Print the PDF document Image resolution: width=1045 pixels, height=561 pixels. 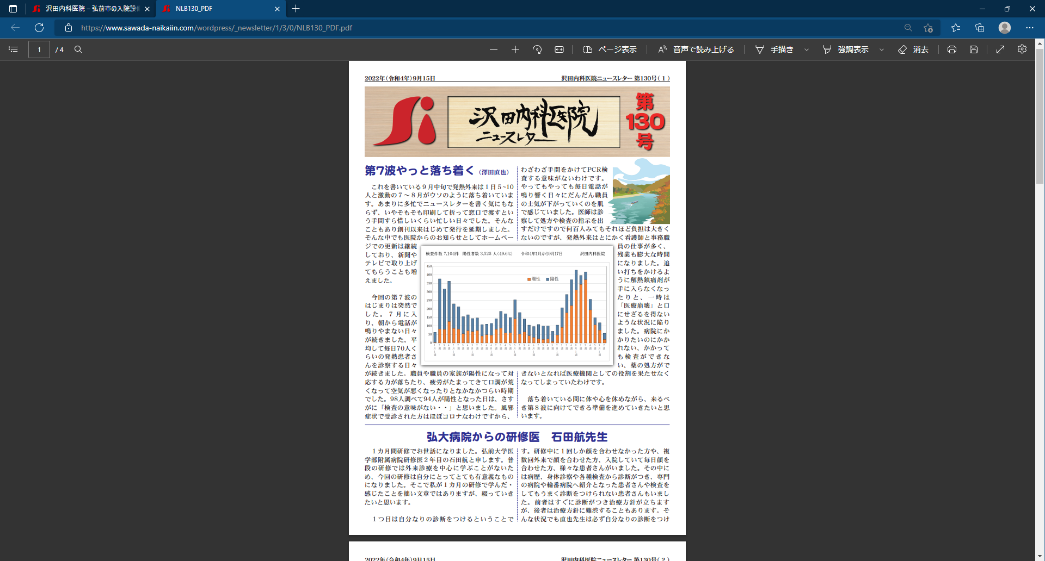coord(952,49)
